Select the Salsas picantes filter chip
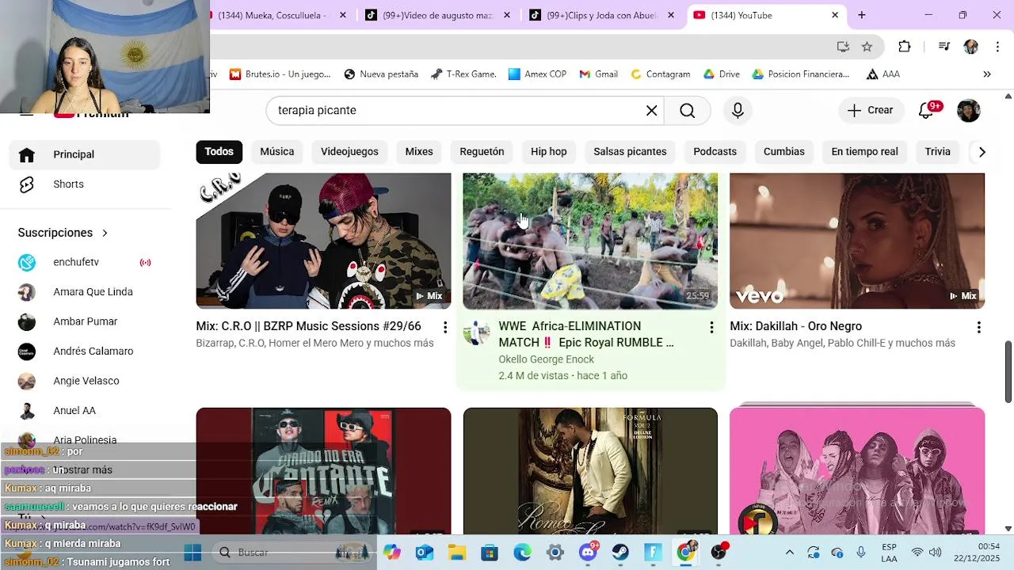 pos(630,151)
